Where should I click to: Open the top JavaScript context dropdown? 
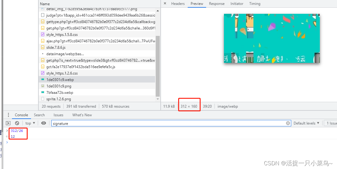click(30, 123)
